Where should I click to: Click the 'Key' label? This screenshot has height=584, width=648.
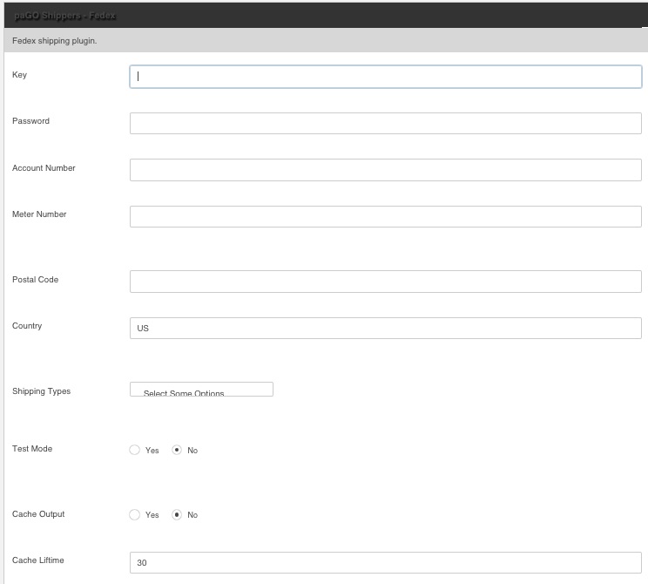click(x=19, y=75)
